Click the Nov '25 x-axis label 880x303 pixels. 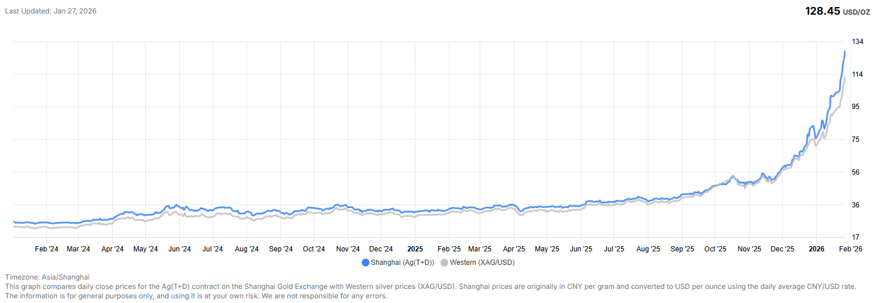(749, 249)
